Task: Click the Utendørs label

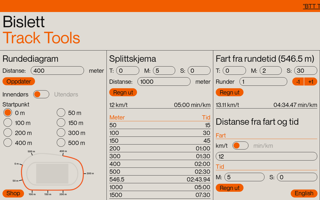Action: [66, 94]
